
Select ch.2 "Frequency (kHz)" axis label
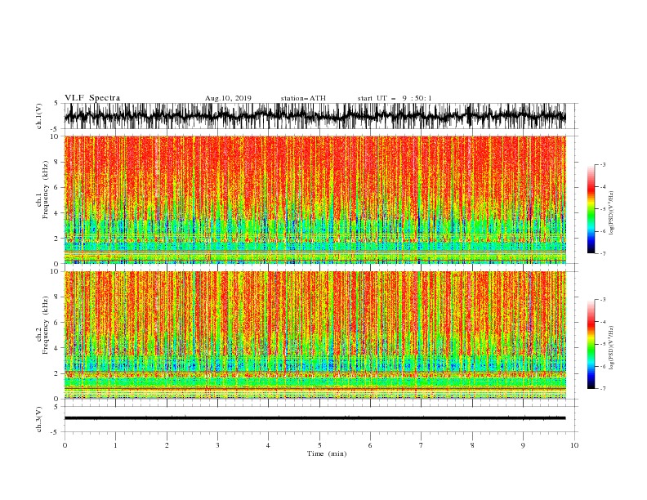[x=46, y=327]
